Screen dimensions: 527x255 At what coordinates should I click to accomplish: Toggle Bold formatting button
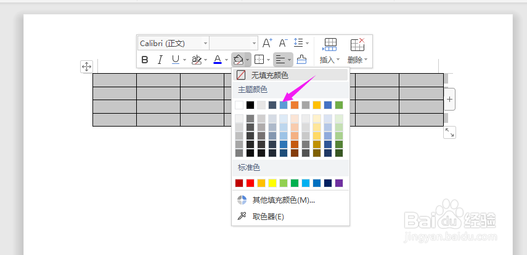145,60
